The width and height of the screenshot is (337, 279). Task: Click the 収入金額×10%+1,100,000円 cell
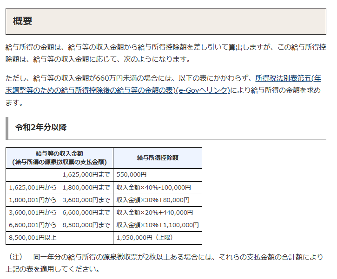pyautogui.click(x=158, y=225)
